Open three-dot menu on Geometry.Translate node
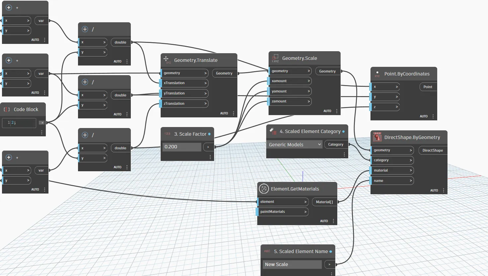 click(x=233, y=113)
